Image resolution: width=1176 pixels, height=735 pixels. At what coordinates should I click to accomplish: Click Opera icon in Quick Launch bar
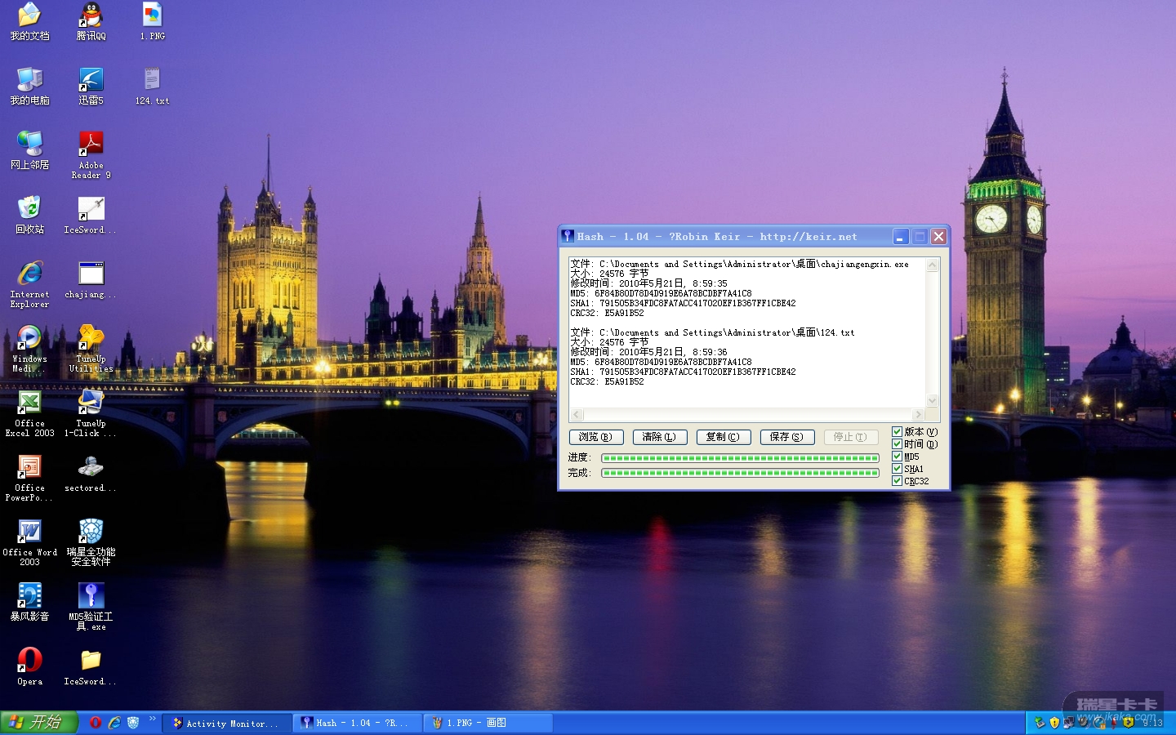[x=96, y=723]
